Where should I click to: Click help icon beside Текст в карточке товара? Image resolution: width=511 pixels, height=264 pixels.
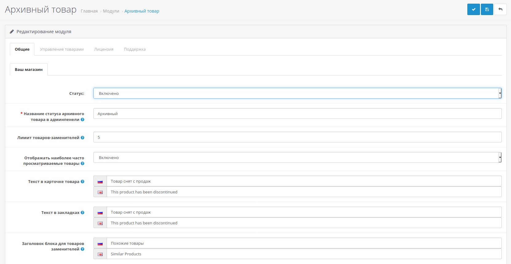click(82, 182)
